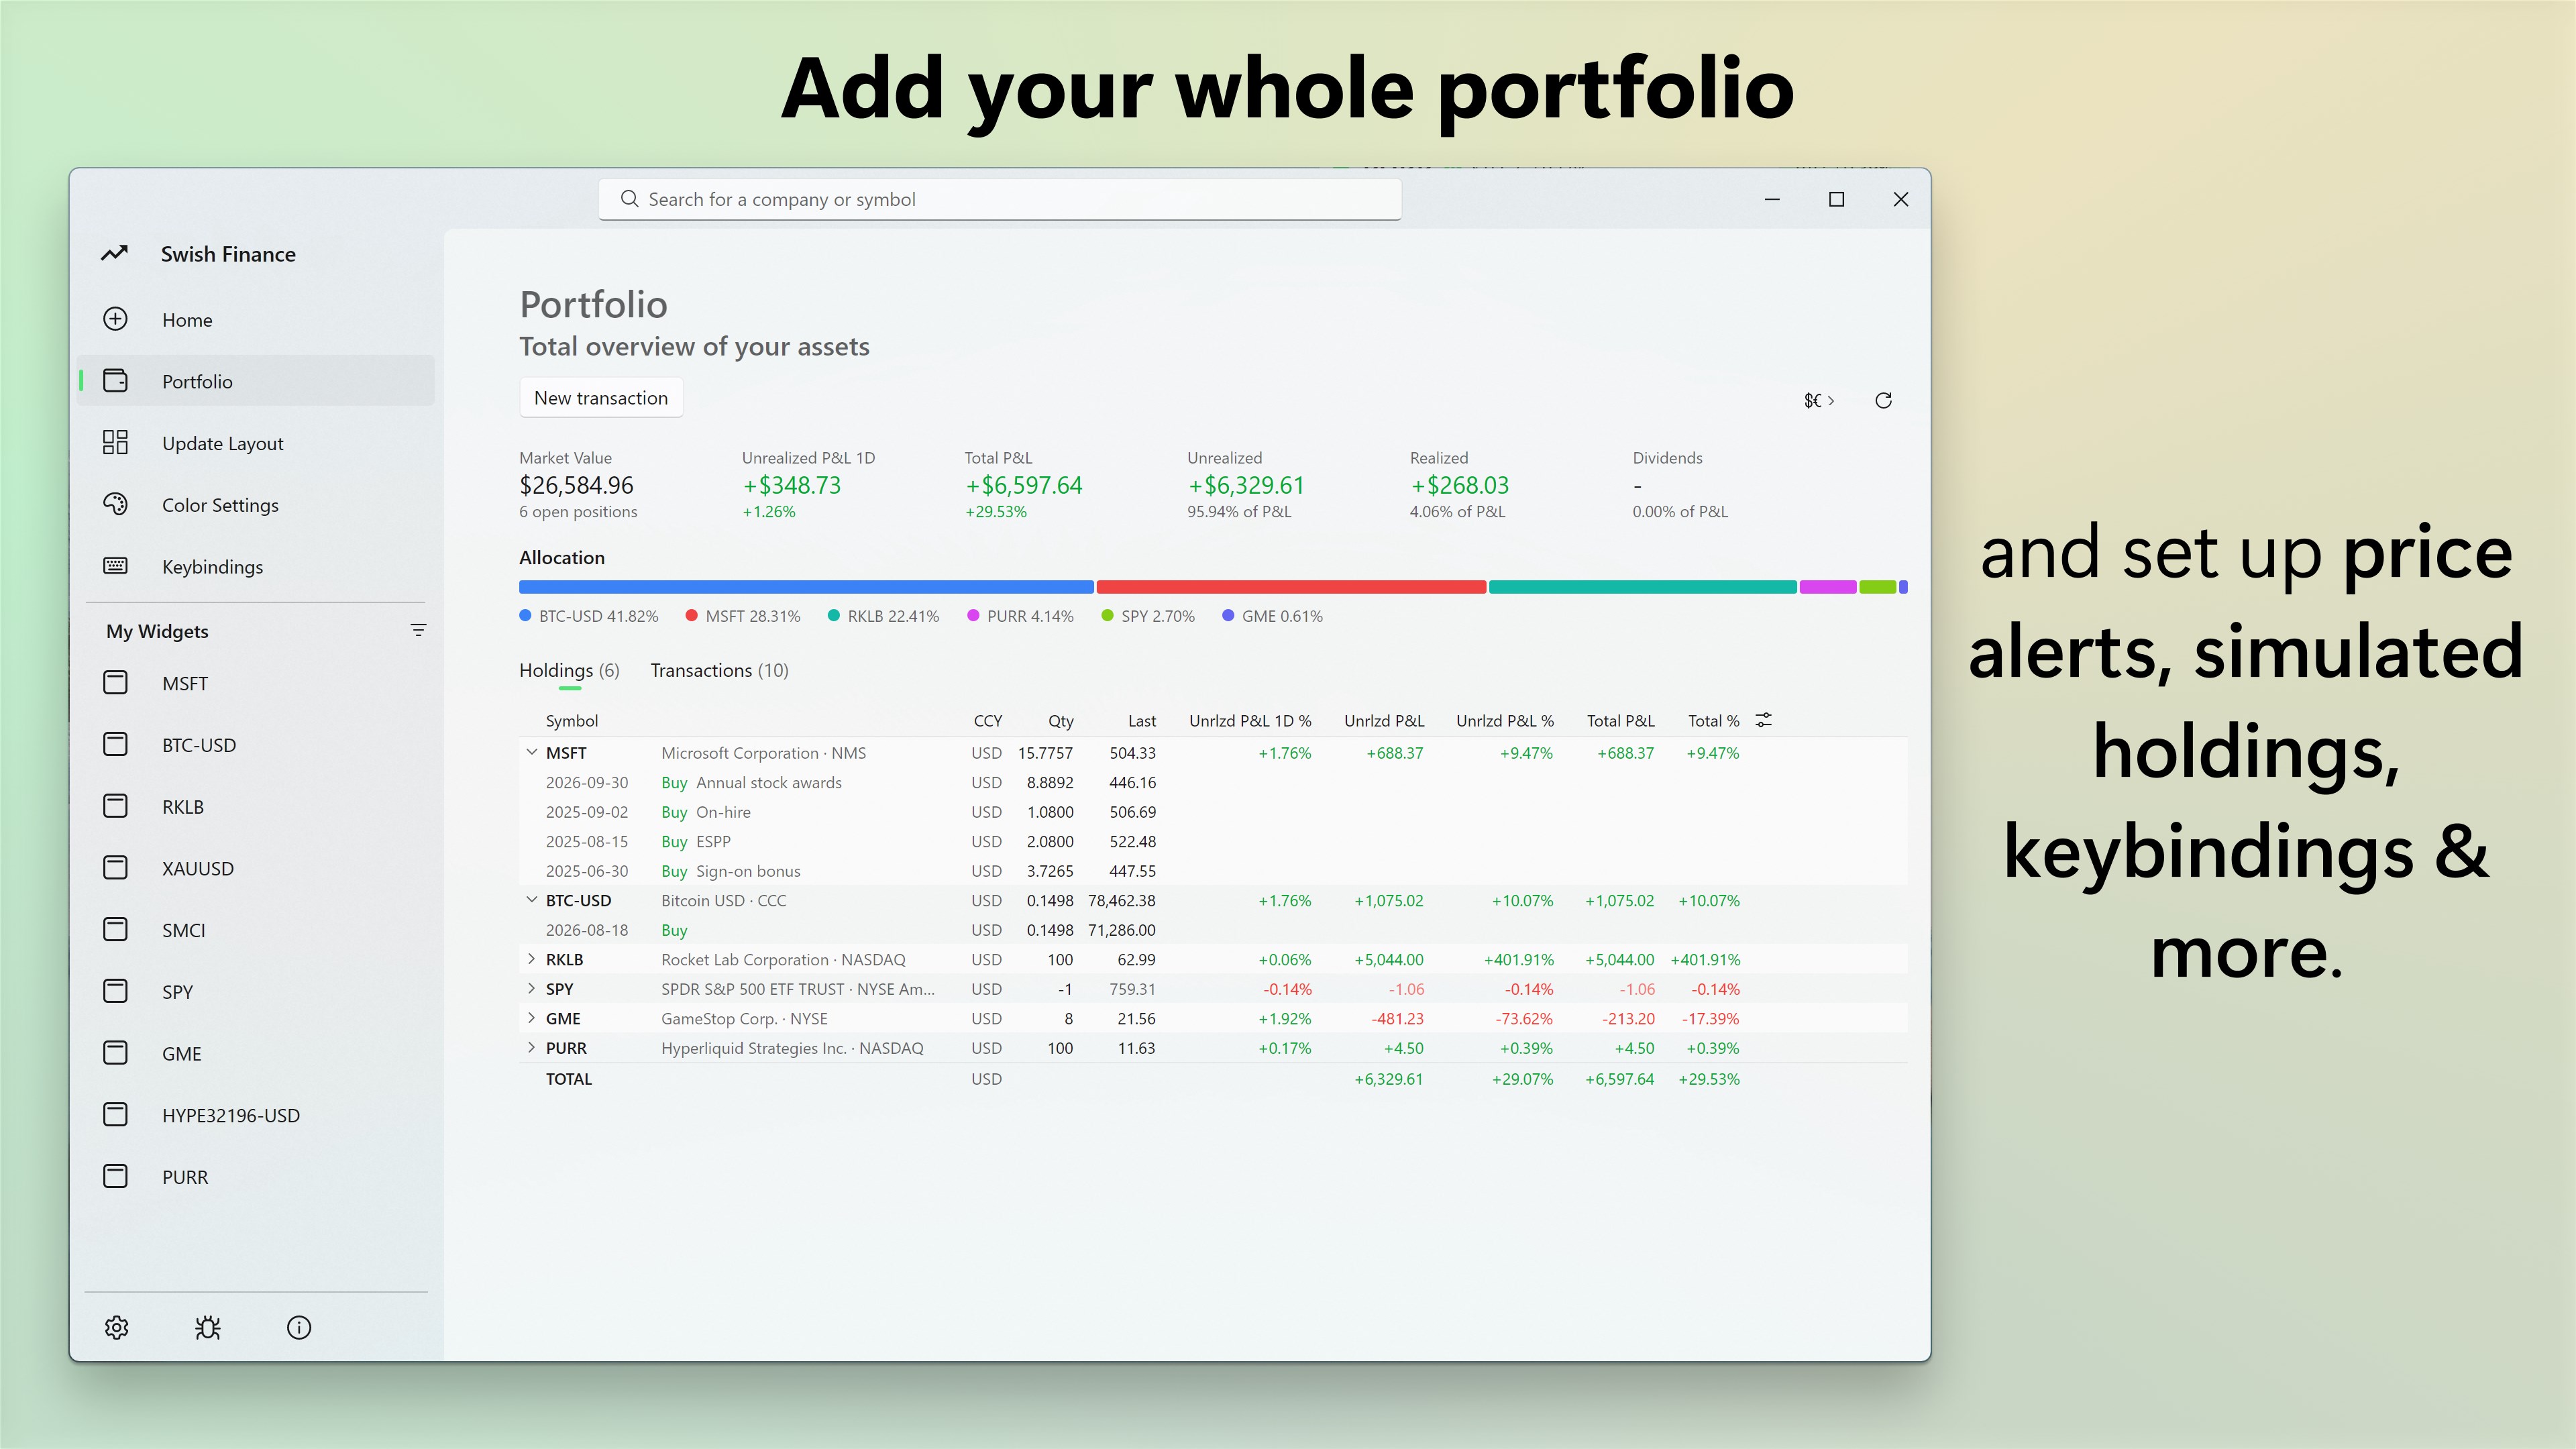Click the blue BTC-USD allocation bar segment
The width and height of the screenshot is (2576, 1449).
[806, 587]
